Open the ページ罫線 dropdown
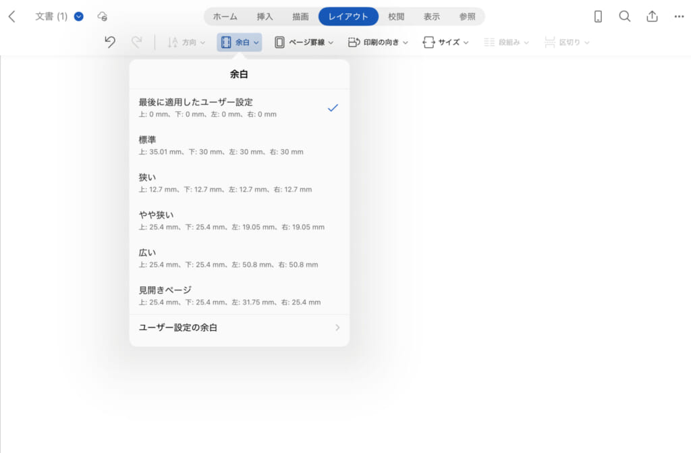The image size is (691, 453). point(302,42)
